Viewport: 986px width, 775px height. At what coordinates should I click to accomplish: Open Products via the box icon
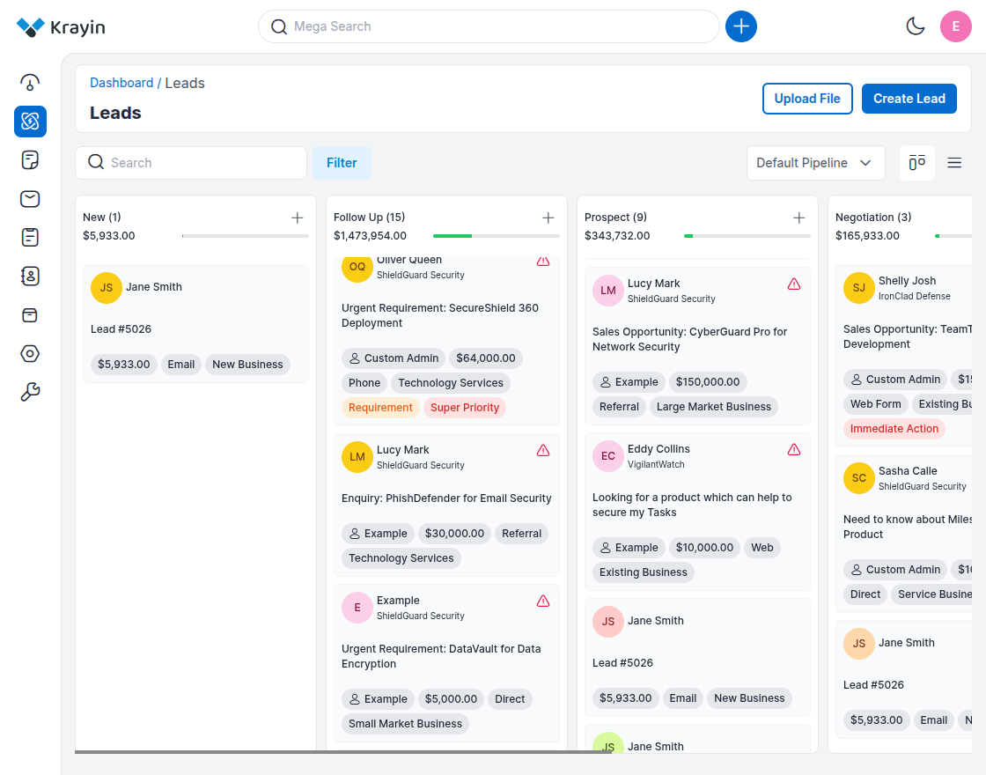coord(30,315)
